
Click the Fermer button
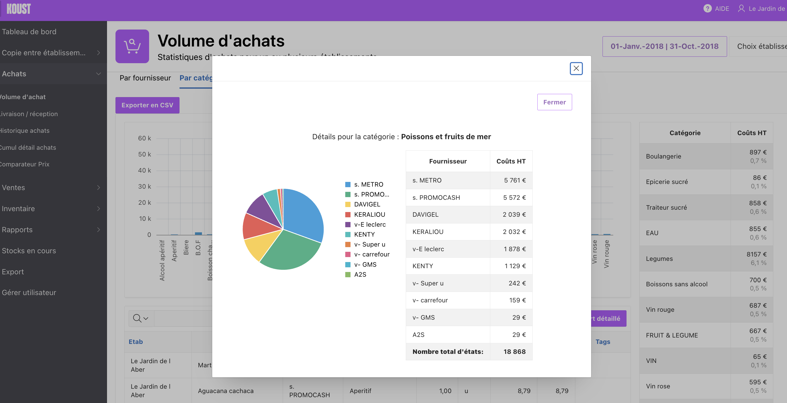(x=554, y=102)
